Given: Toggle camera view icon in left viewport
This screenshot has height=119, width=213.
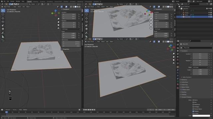Looking at the screenshot, I should [59, 25].
